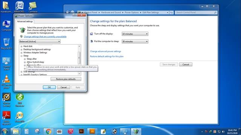The height and width of the screenshot is (135, 241).
Task: Select the USB Shortcut desktop icon
Action: pyautogui.click(x=20, y=100)
